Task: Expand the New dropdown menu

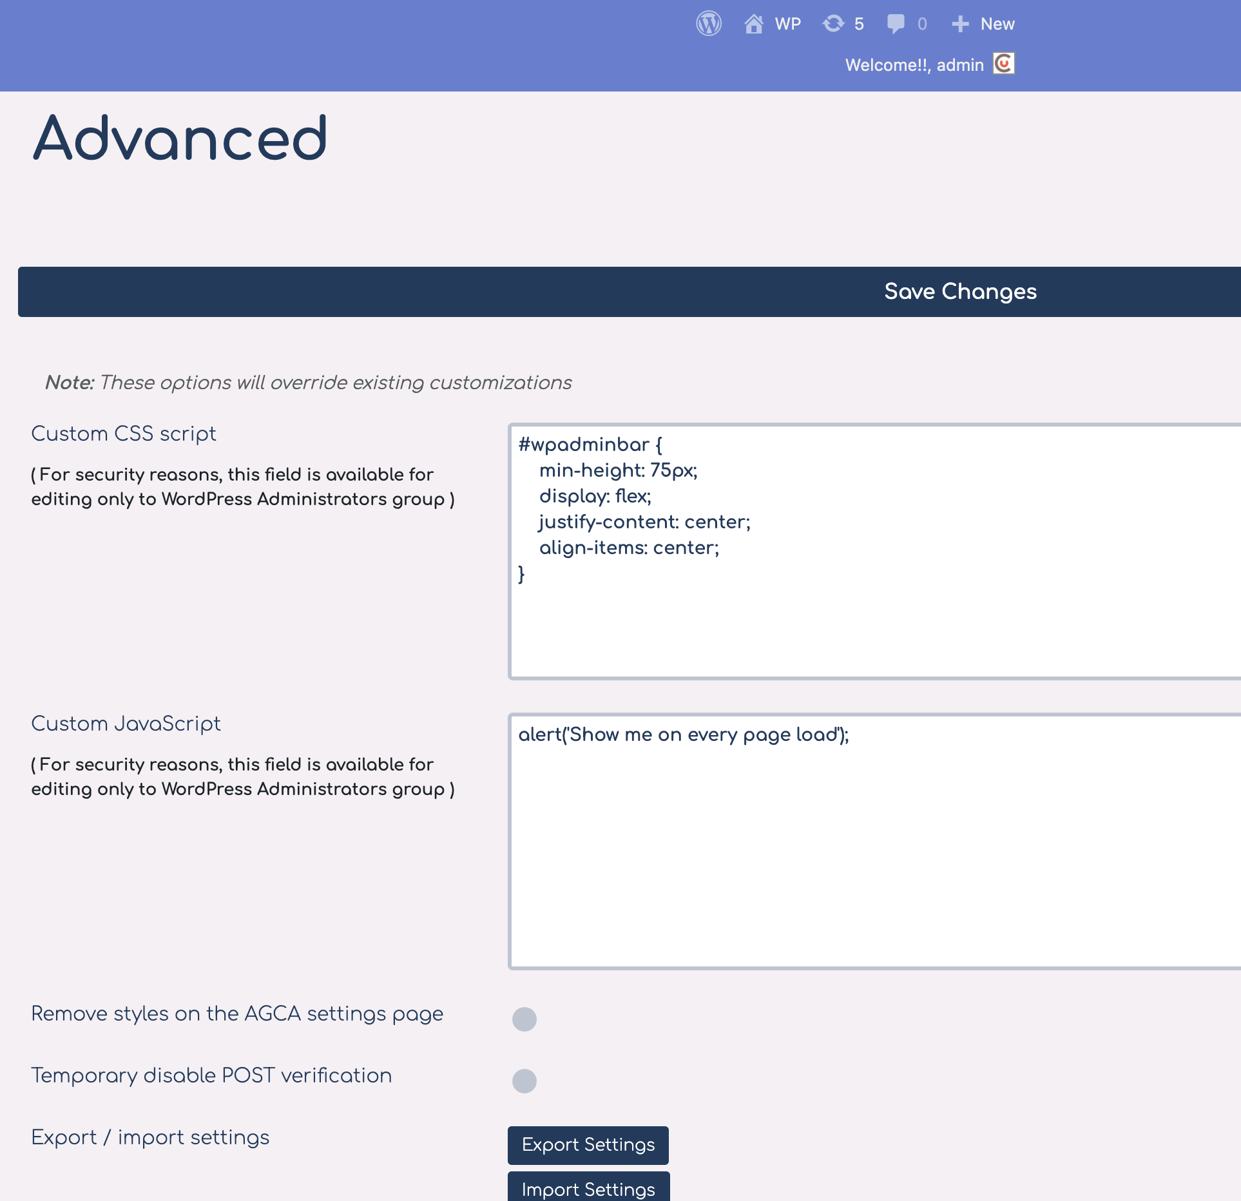Action: click(x=996, y=24)
